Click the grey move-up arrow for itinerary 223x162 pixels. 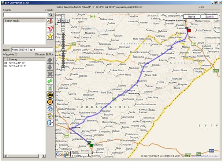50,60
